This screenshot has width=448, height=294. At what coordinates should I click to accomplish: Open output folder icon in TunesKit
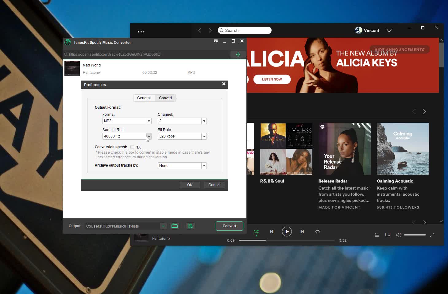pos(175,226)
